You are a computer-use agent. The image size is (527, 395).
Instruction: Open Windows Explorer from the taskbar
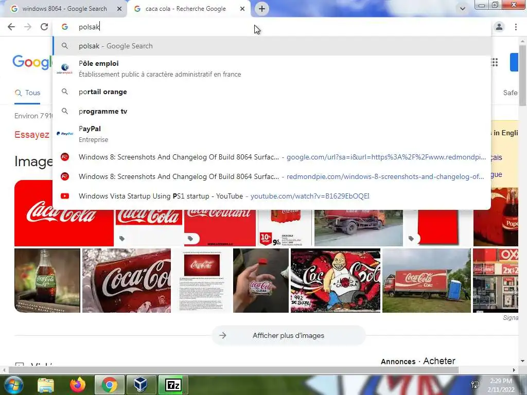pos(46,385)
